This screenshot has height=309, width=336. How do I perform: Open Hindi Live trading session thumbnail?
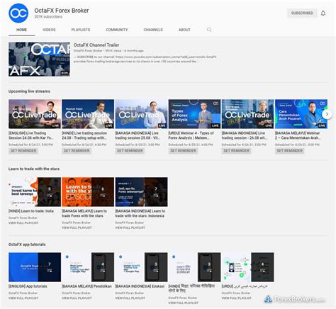(88, 114)
